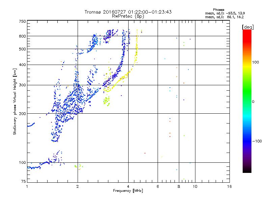
Task: Click the y-axis tick label '600'
Action: pyautogui.click(x=23, y=36)
